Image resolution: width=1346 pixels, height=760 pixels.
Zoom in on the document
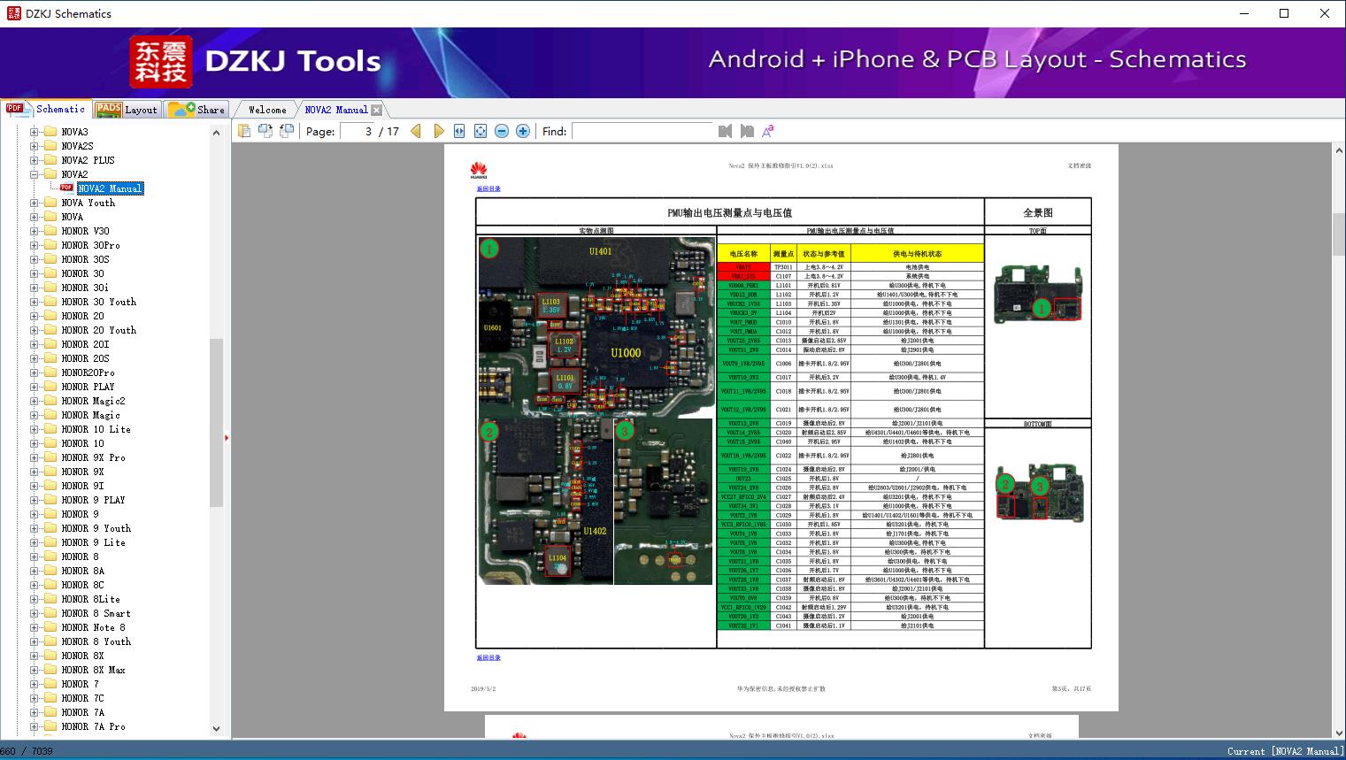(x=523, y=131)
